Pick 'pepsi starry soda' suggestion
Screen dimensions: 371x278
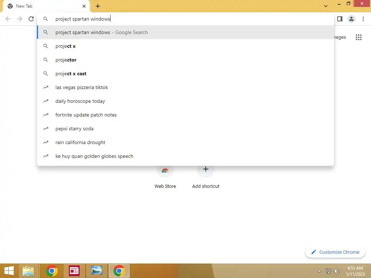click(x=185, y=129)
